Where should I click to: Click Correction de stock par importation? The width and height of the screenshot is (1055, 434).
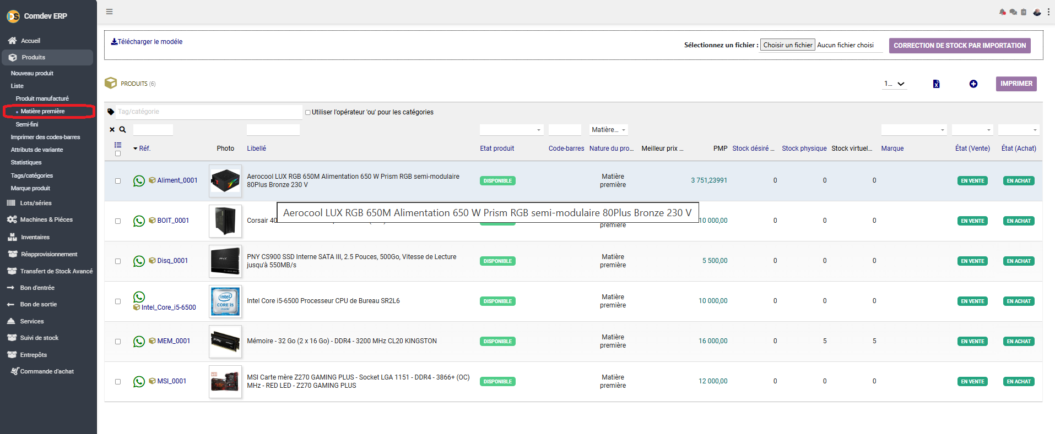(960, 46)
